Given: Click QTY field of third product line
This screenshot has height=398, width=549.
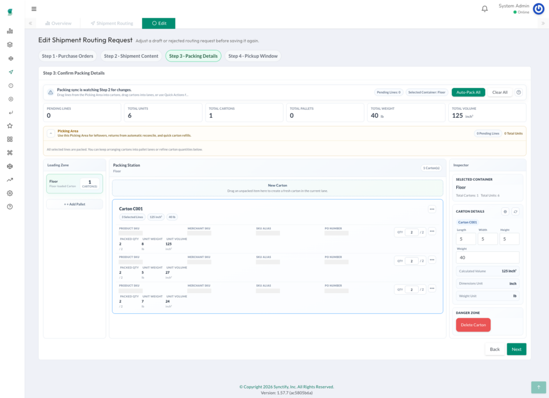Looking at the screenshot, I should 412,290.
